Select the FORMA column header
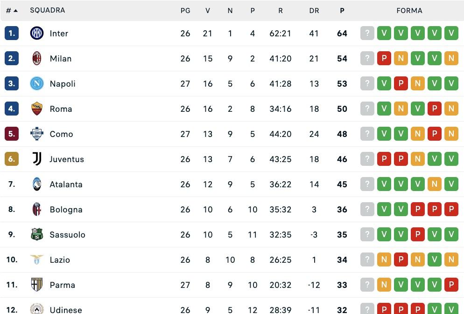Image resolution: width=464 pixels, height=314 pixels. click(409, 10)
